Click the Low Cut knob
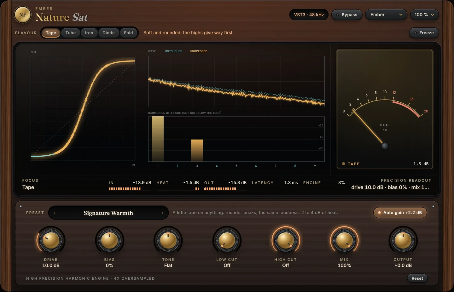Screen dimensions: 454x292 click(227, 241)
